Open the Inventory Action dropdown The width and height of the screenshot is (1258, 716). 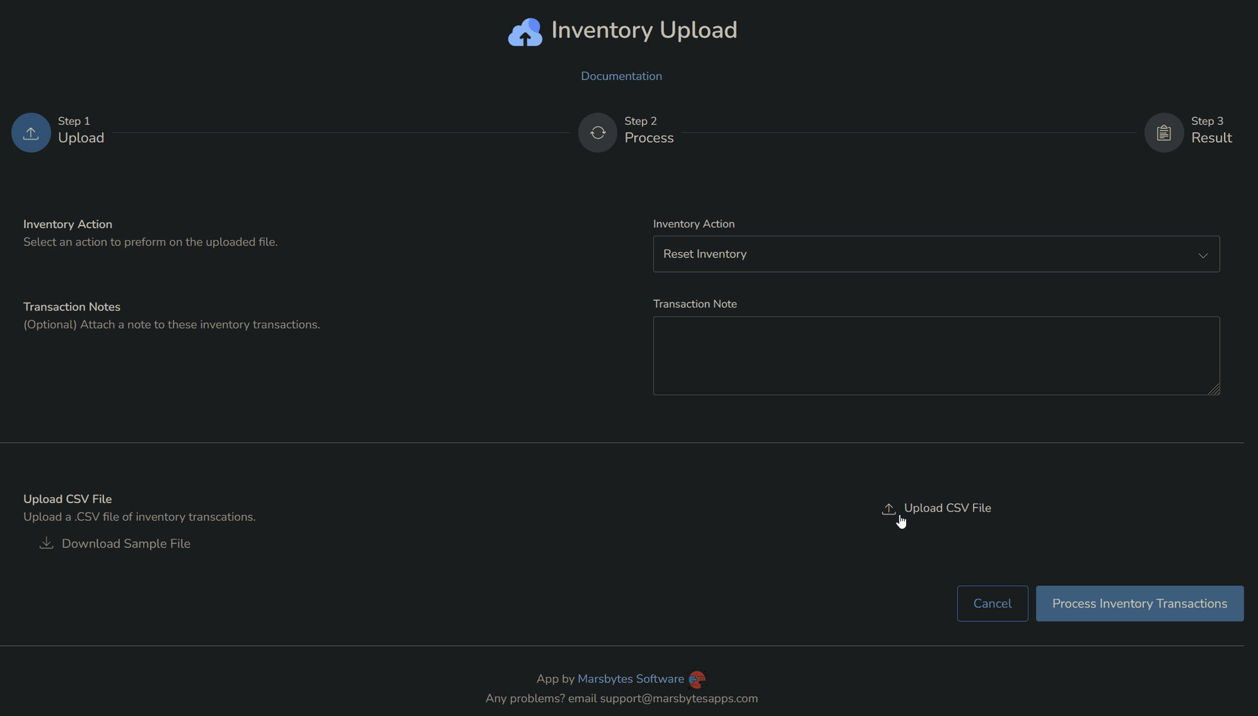pyautogui.click(x=936, y=254)
